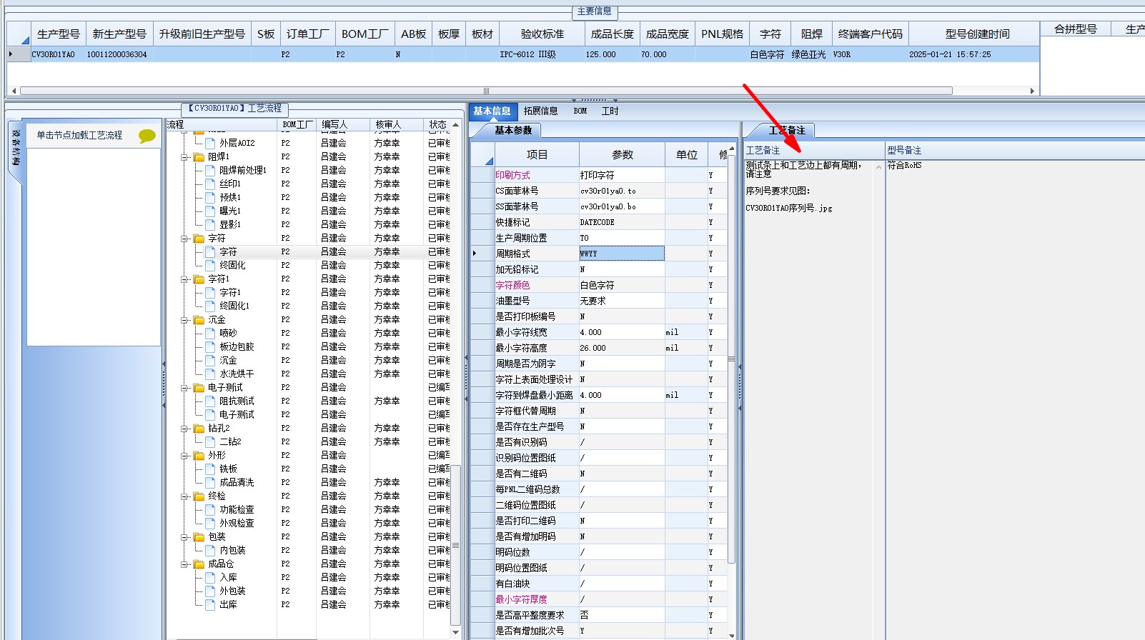Collapse the 成品仓 tree node

point(185,564)
